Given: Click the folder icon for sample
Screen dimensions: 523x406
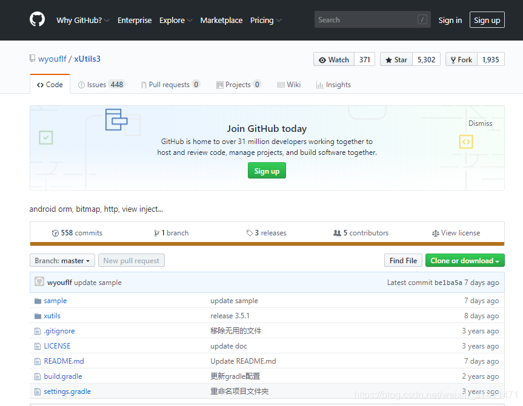Looking at the screenshot, I should click(38, 301).
